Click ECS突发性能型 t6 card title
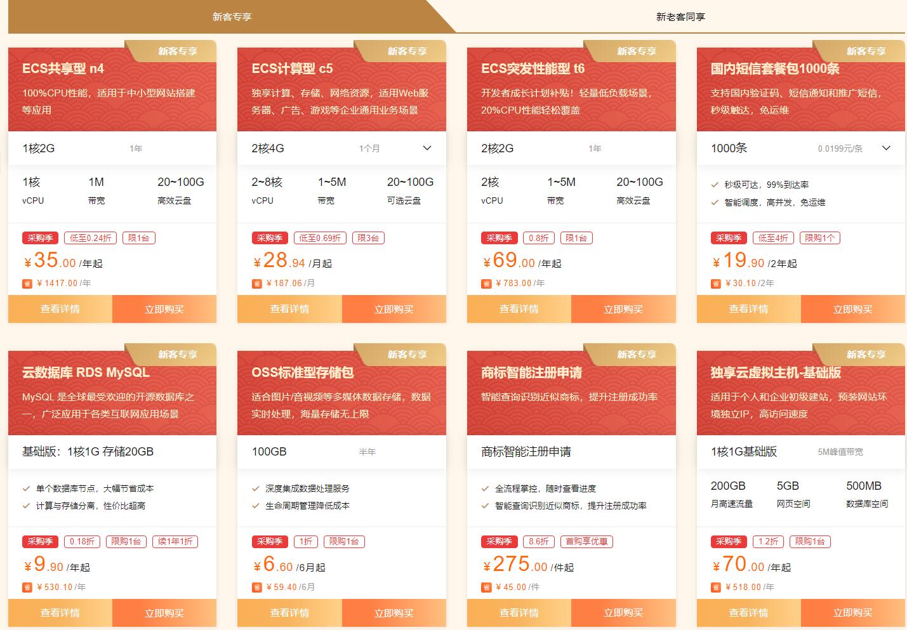 533,69
